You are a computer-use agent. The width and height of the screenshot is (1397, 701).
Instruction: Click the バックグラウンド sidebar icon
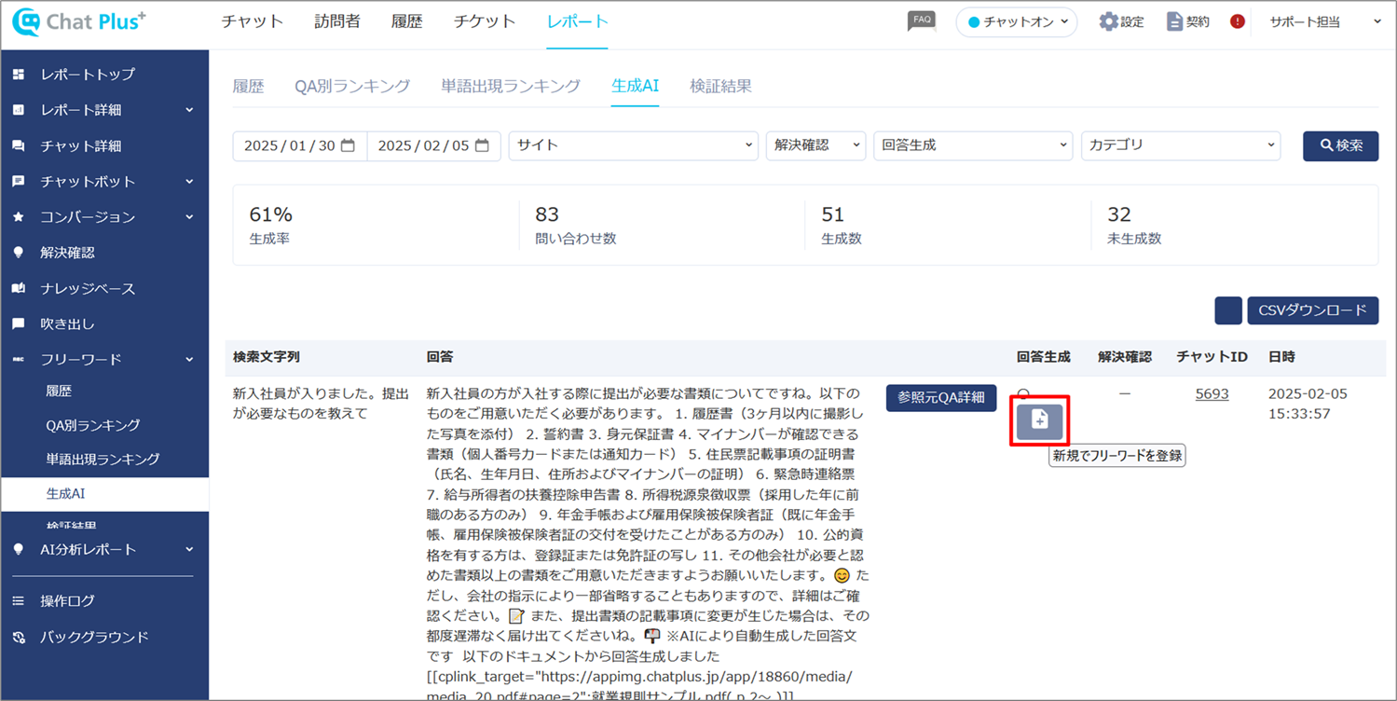(x=18, y=638)
